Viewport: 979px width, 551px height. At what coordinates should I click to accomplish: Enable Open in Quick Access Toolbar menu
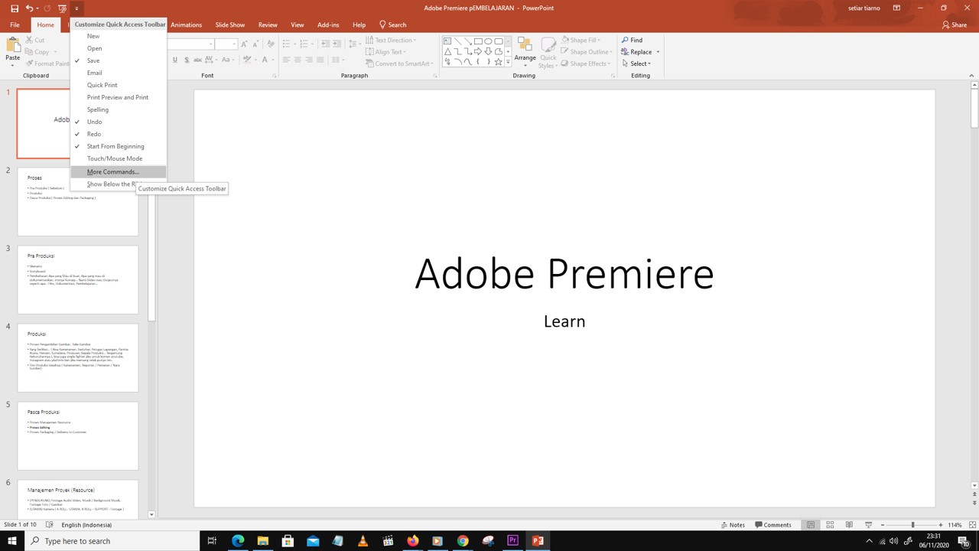pos(118,48)
